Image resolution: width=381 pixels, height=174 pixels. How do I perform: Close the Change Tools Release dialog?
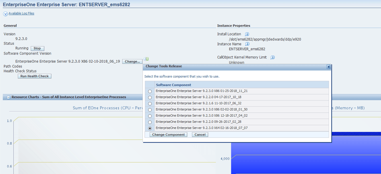pyautogui.click(x=328, y=66)
